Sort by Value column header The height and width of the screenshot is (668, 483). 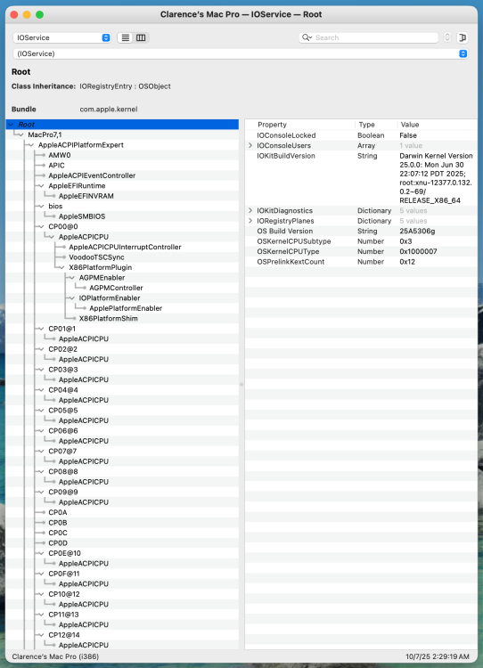tap(437, 125)
